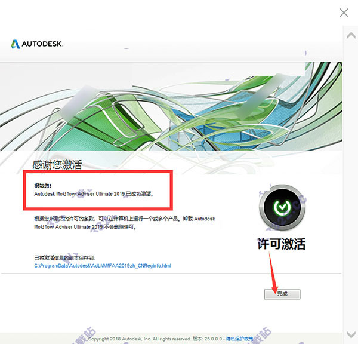The height and width of the screenshot is (344, 358).
Task: Click the 祝贺您! congratulation text
Action: click(x=42, y=186)
